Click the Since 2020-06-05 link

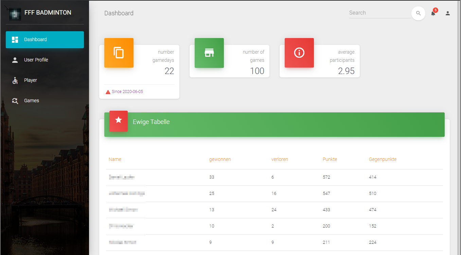(x=127, y=92)
